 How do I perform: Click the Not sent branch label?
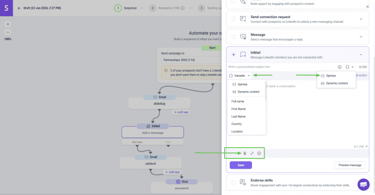[x=137, y=142]
